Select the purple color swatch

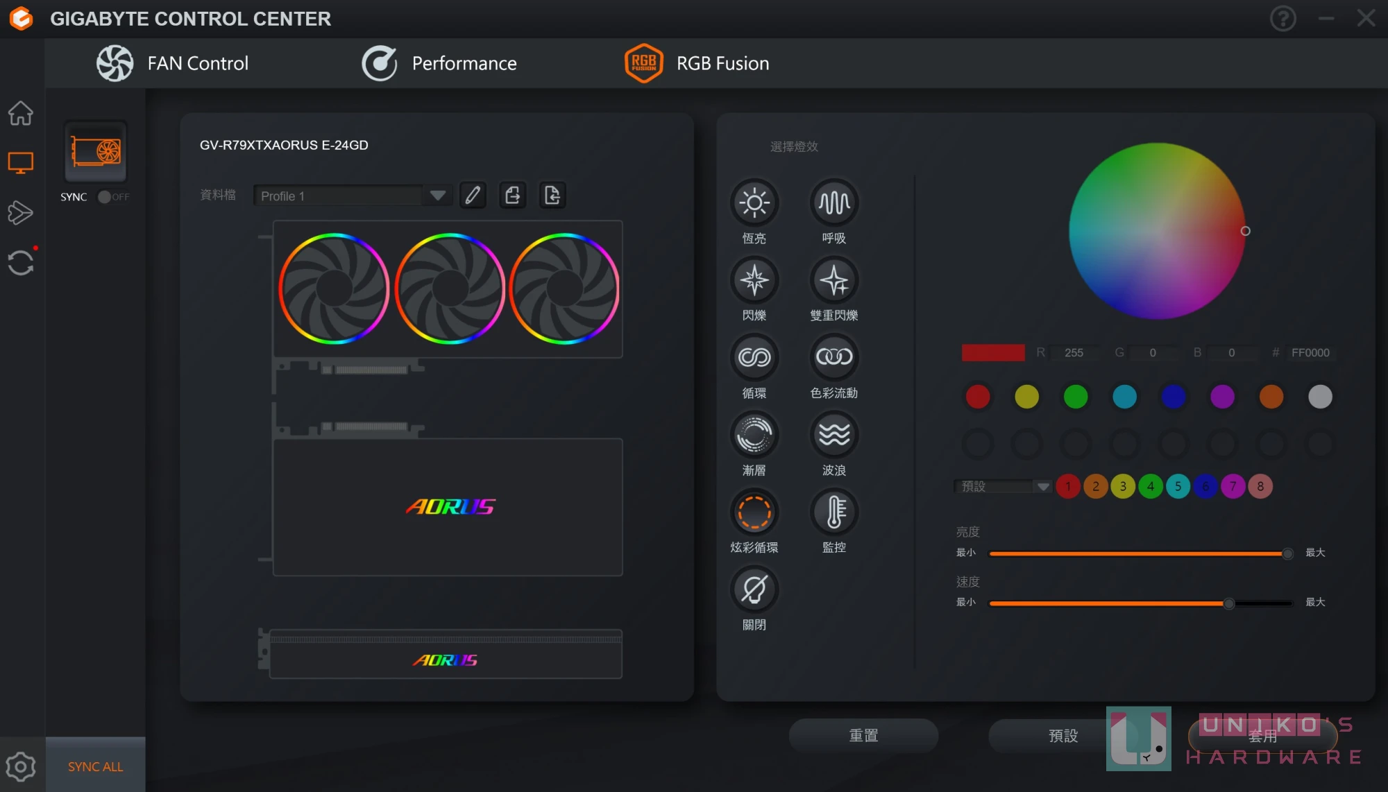pyautogui.click(x=1222, y=397)
